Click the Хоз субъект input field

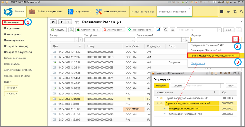[x=108, y=40]
